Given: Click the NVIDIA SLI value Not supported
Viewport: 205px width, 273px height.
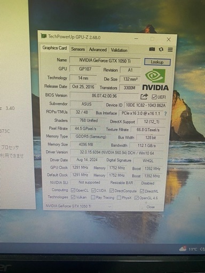Looking at the screenshot, I should [89, 182].
